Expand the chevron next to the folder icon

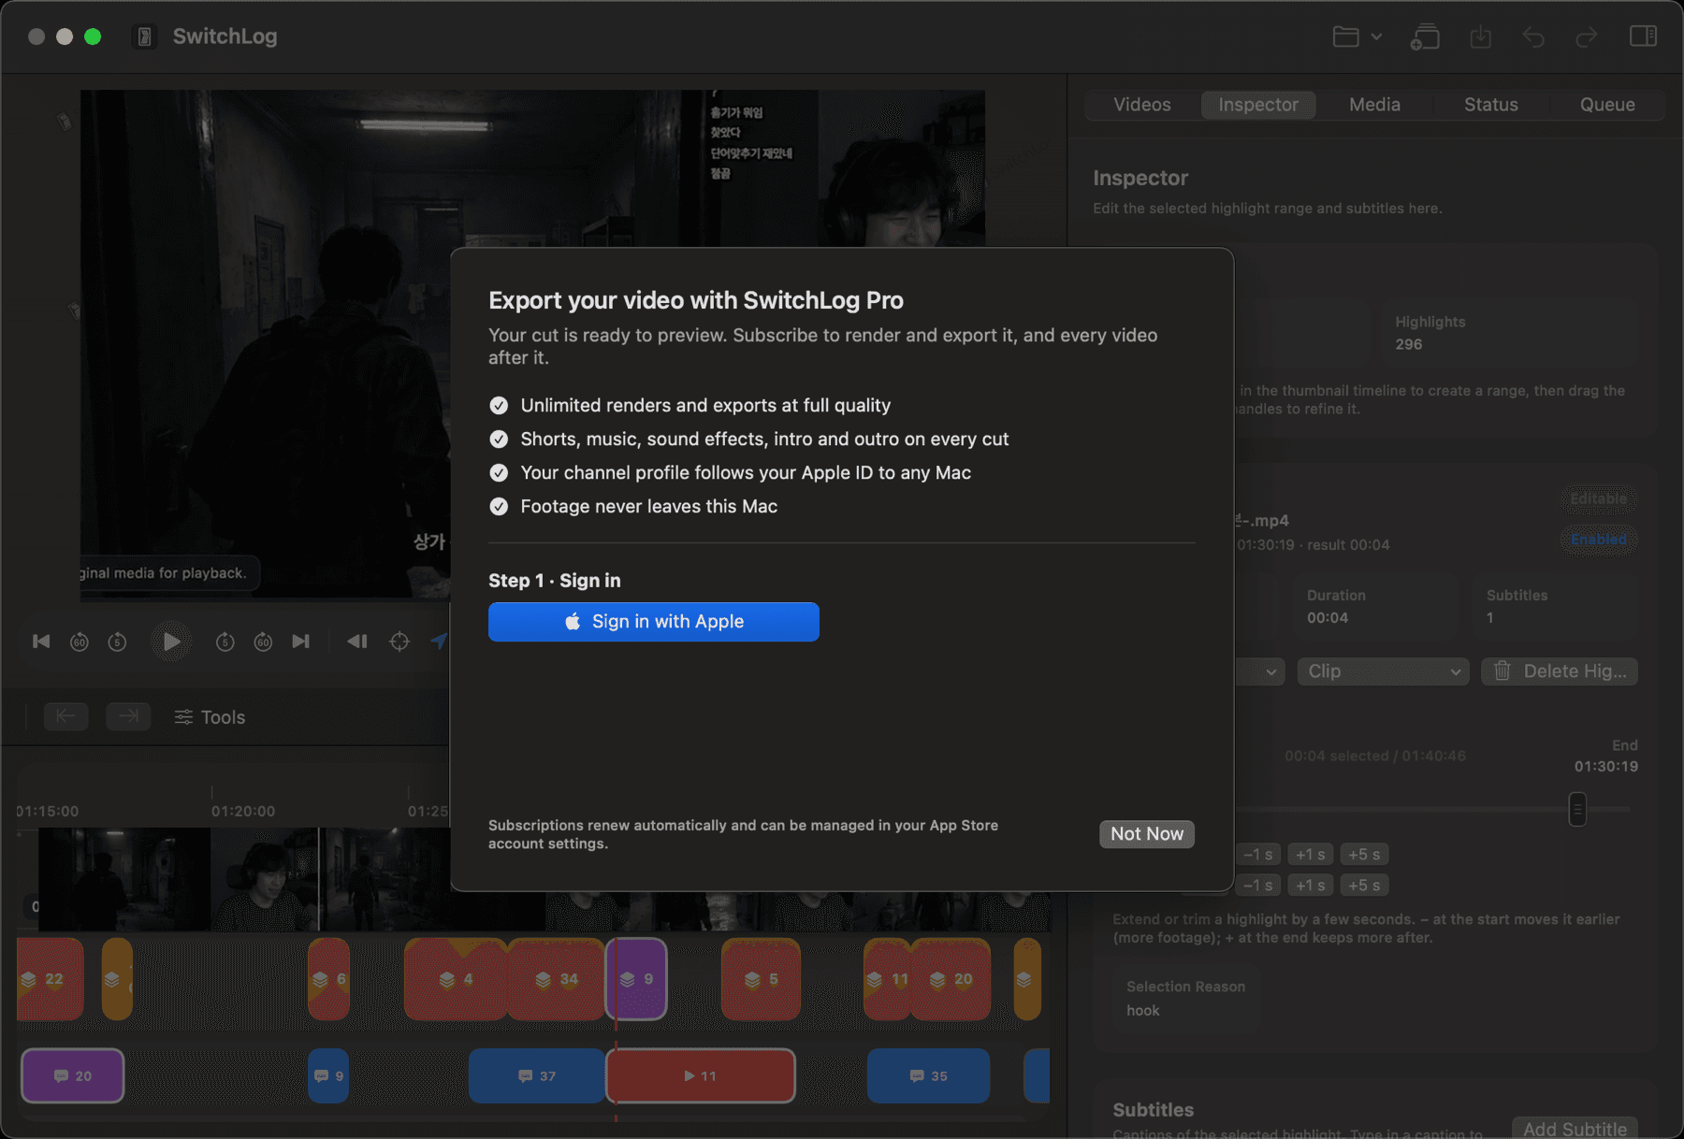(1376, 37)
